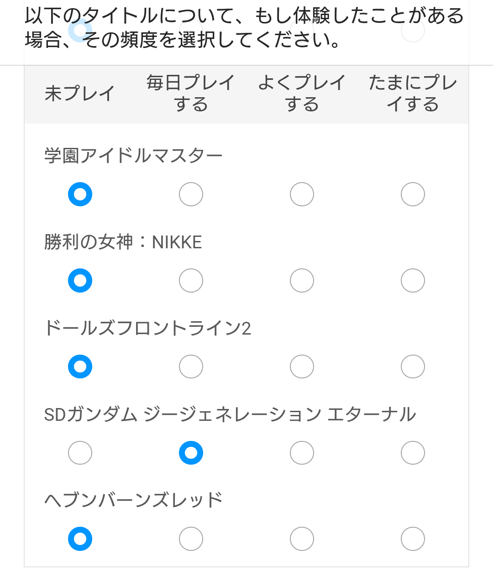Set SDガンダム ジージェネレーション エターナル to 未プレイ
Image resolution: width=493 pixels, height=571 pixels.
coord(80,453)
